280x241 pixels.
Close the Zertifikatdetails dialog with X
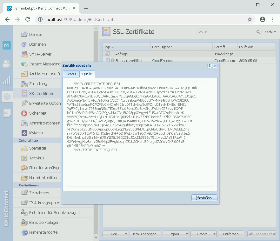[x=215, y=65]
